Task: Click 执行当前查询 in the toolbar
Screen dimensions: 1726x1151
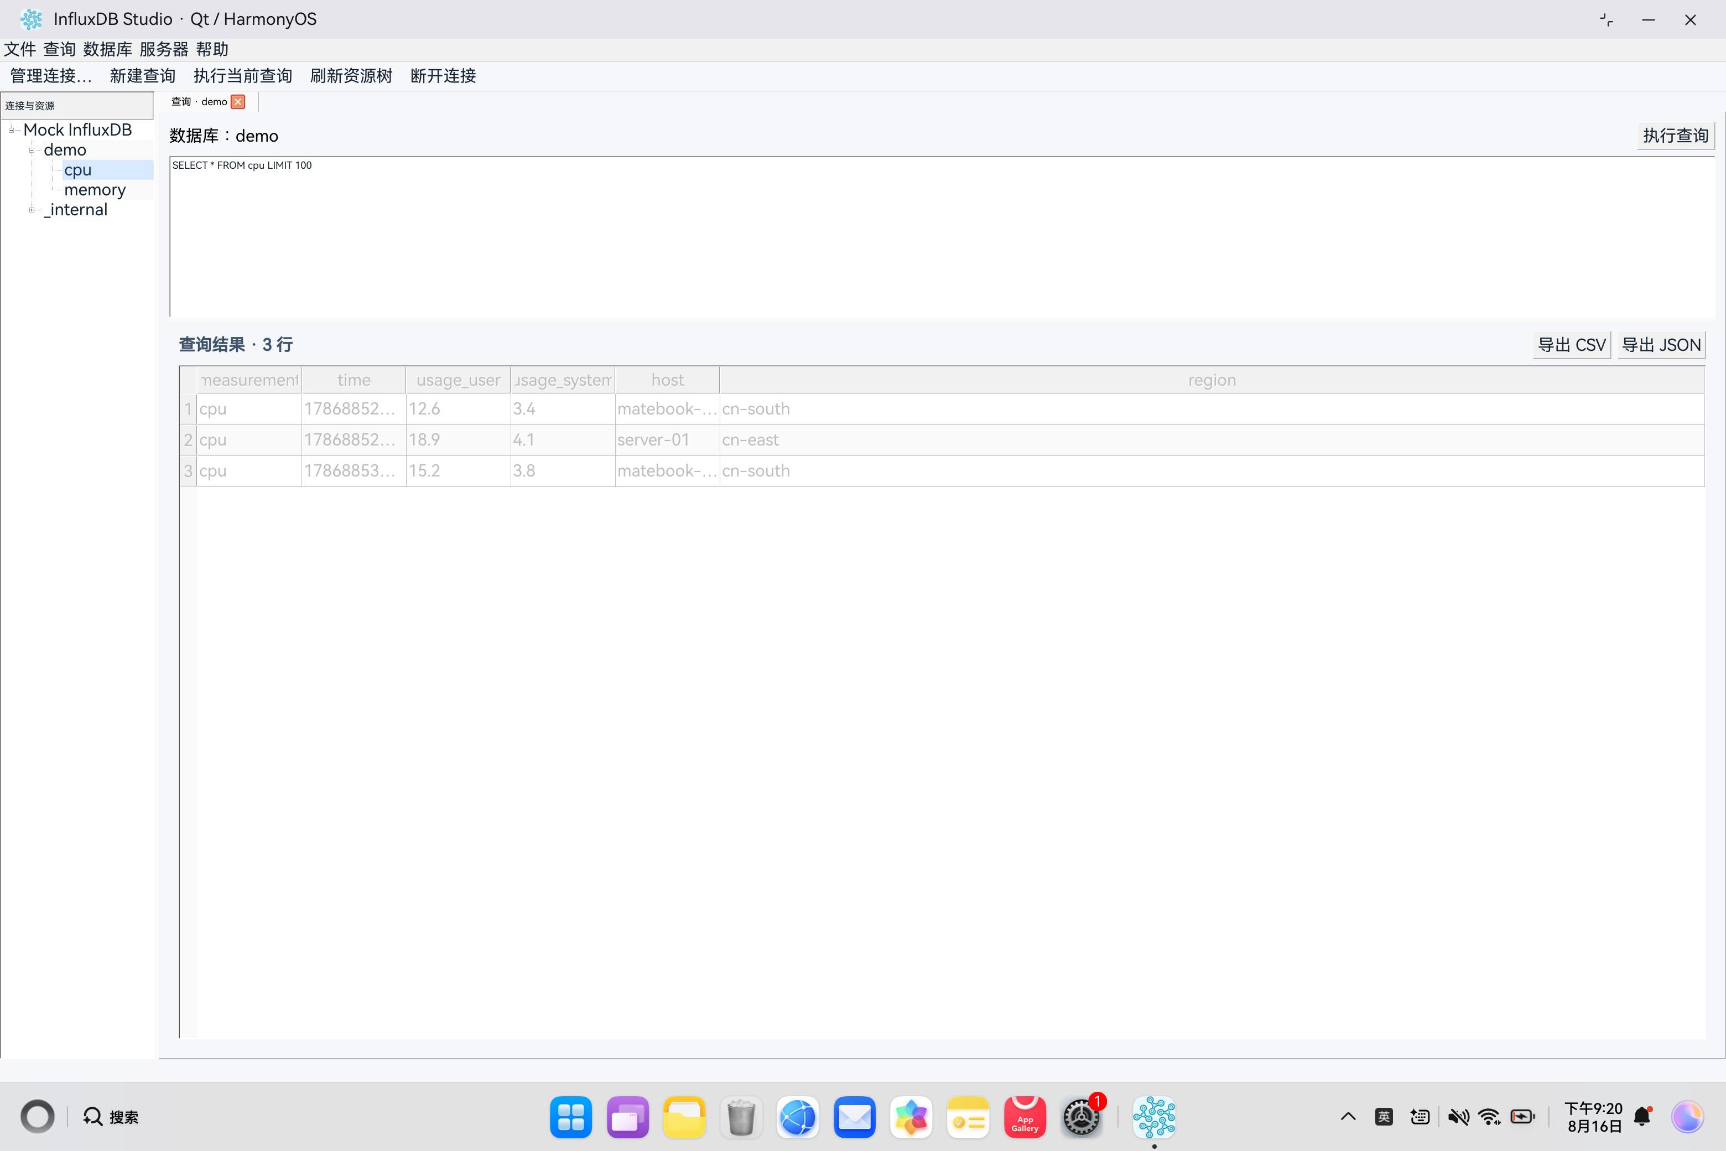Action: 243,76
